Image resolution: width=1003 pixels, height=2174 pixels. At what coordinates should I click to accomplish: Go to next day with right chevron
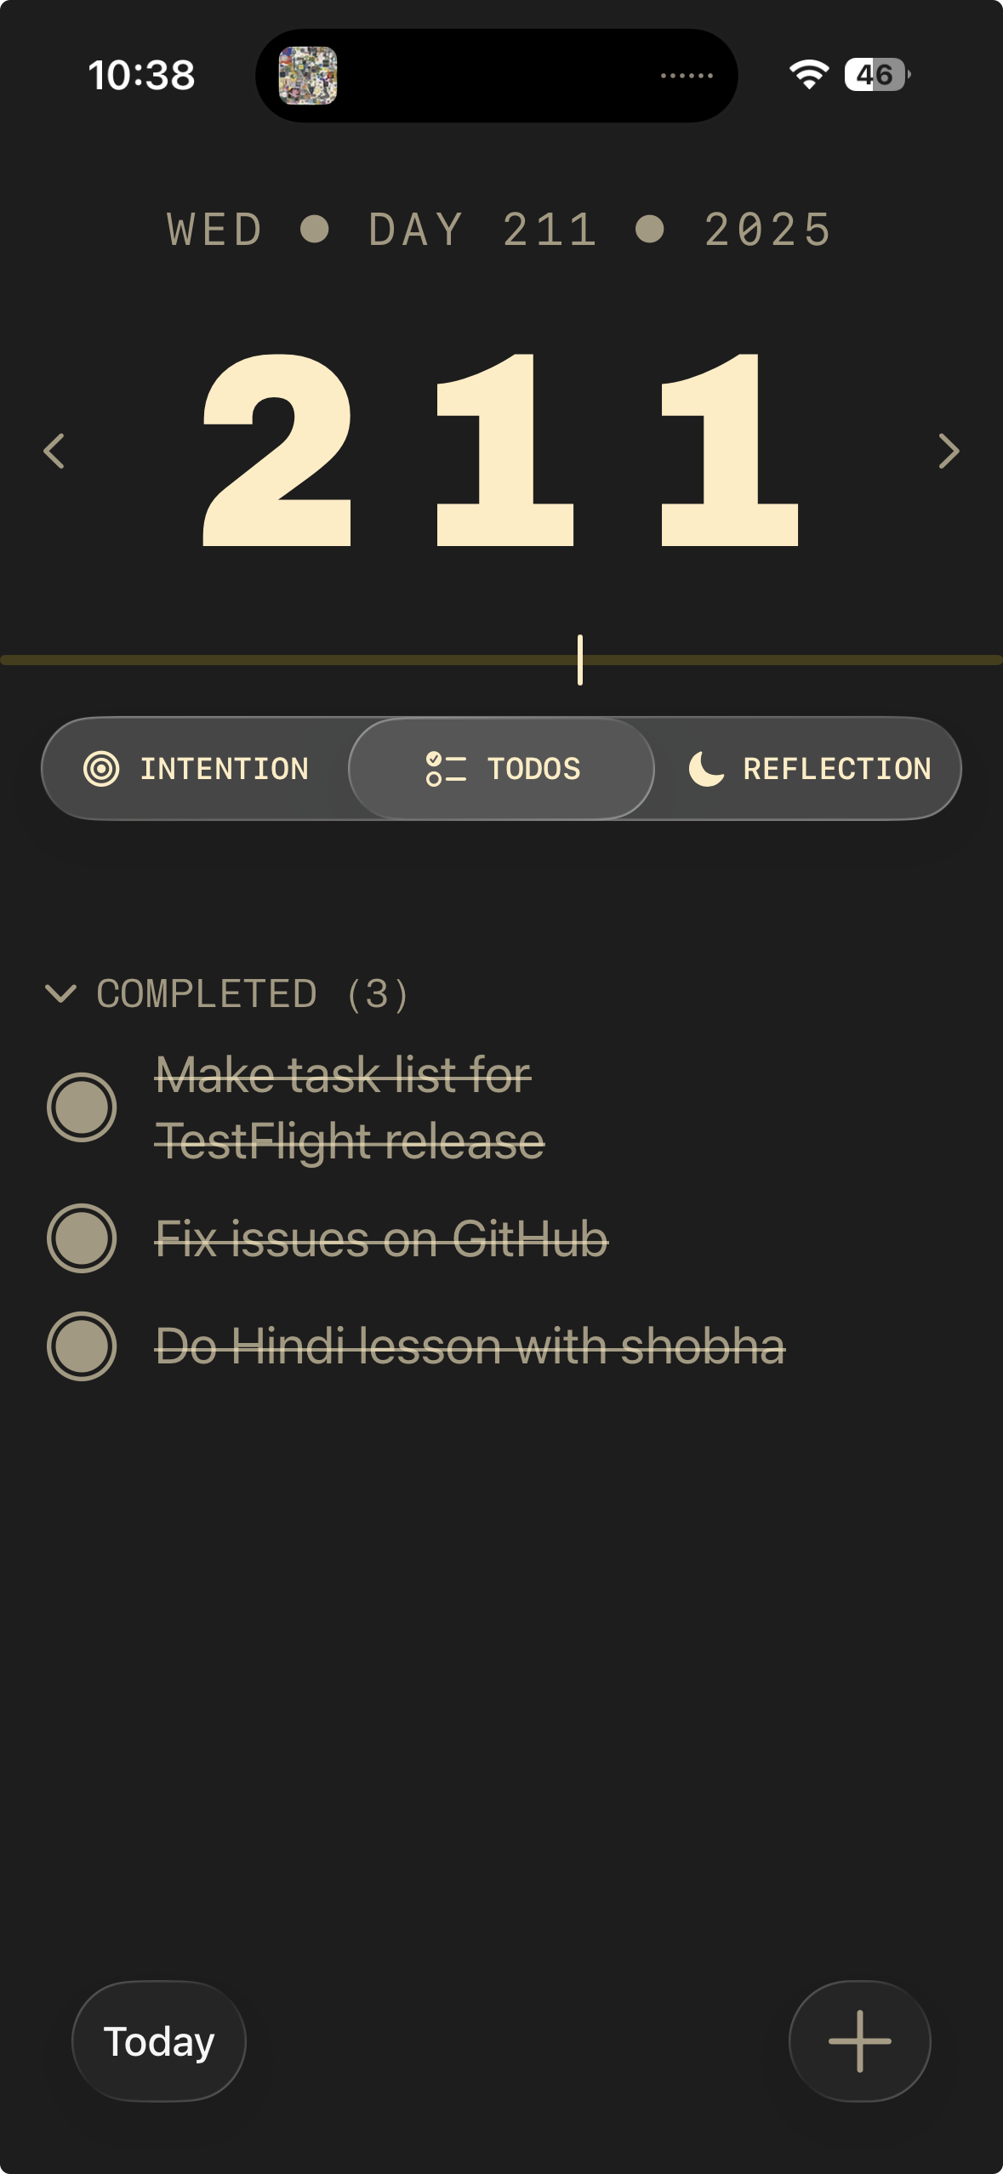coord(949,451)
